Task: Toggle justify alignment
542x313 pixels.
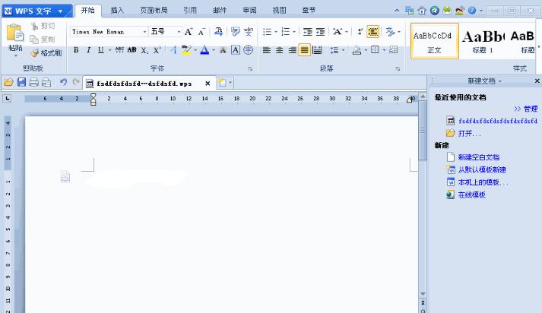Action: click(x=304, y=50)
